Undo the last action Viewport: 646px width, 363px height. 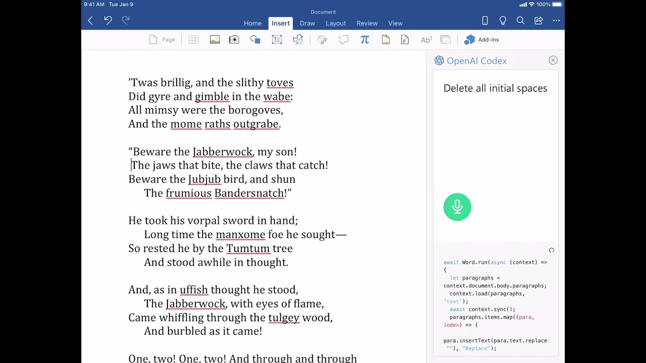(108, 20)
